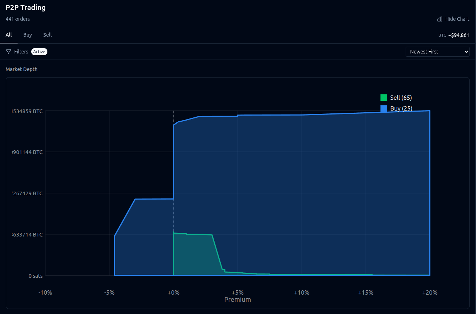Toggle the Hide Chart text label
The width and height of the screenshot is (476, 314).
[x=457, y=19]
